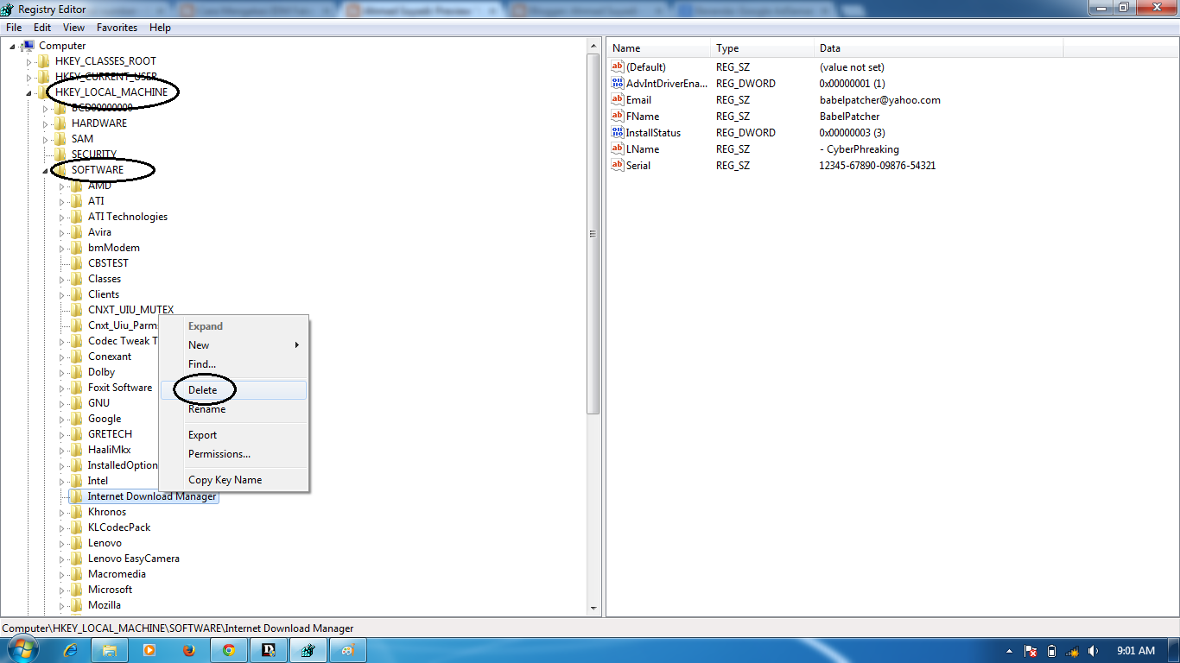The image size is (1180, 663).
Task: Click the Action Center flag tray icon
Action: [1031, 651]
